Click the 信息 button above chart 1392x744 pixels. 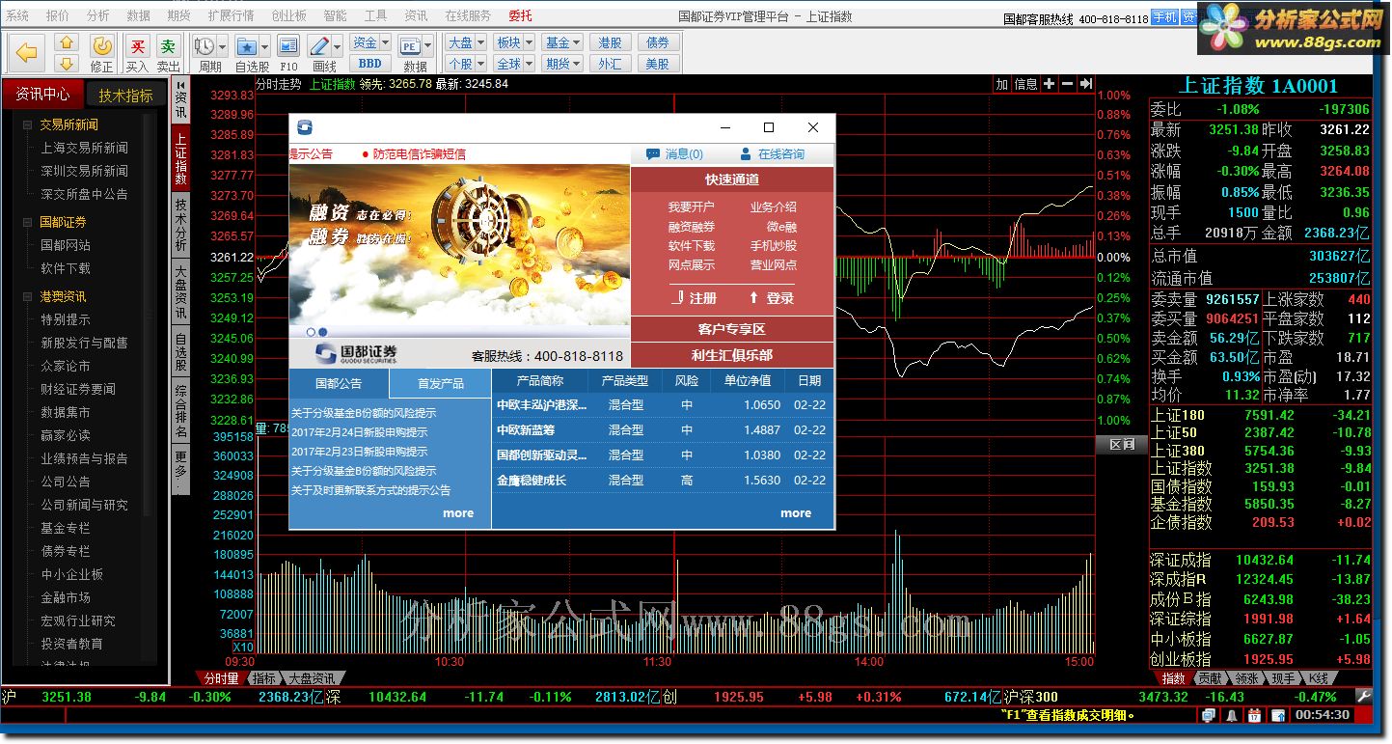tap(1025, 85)
